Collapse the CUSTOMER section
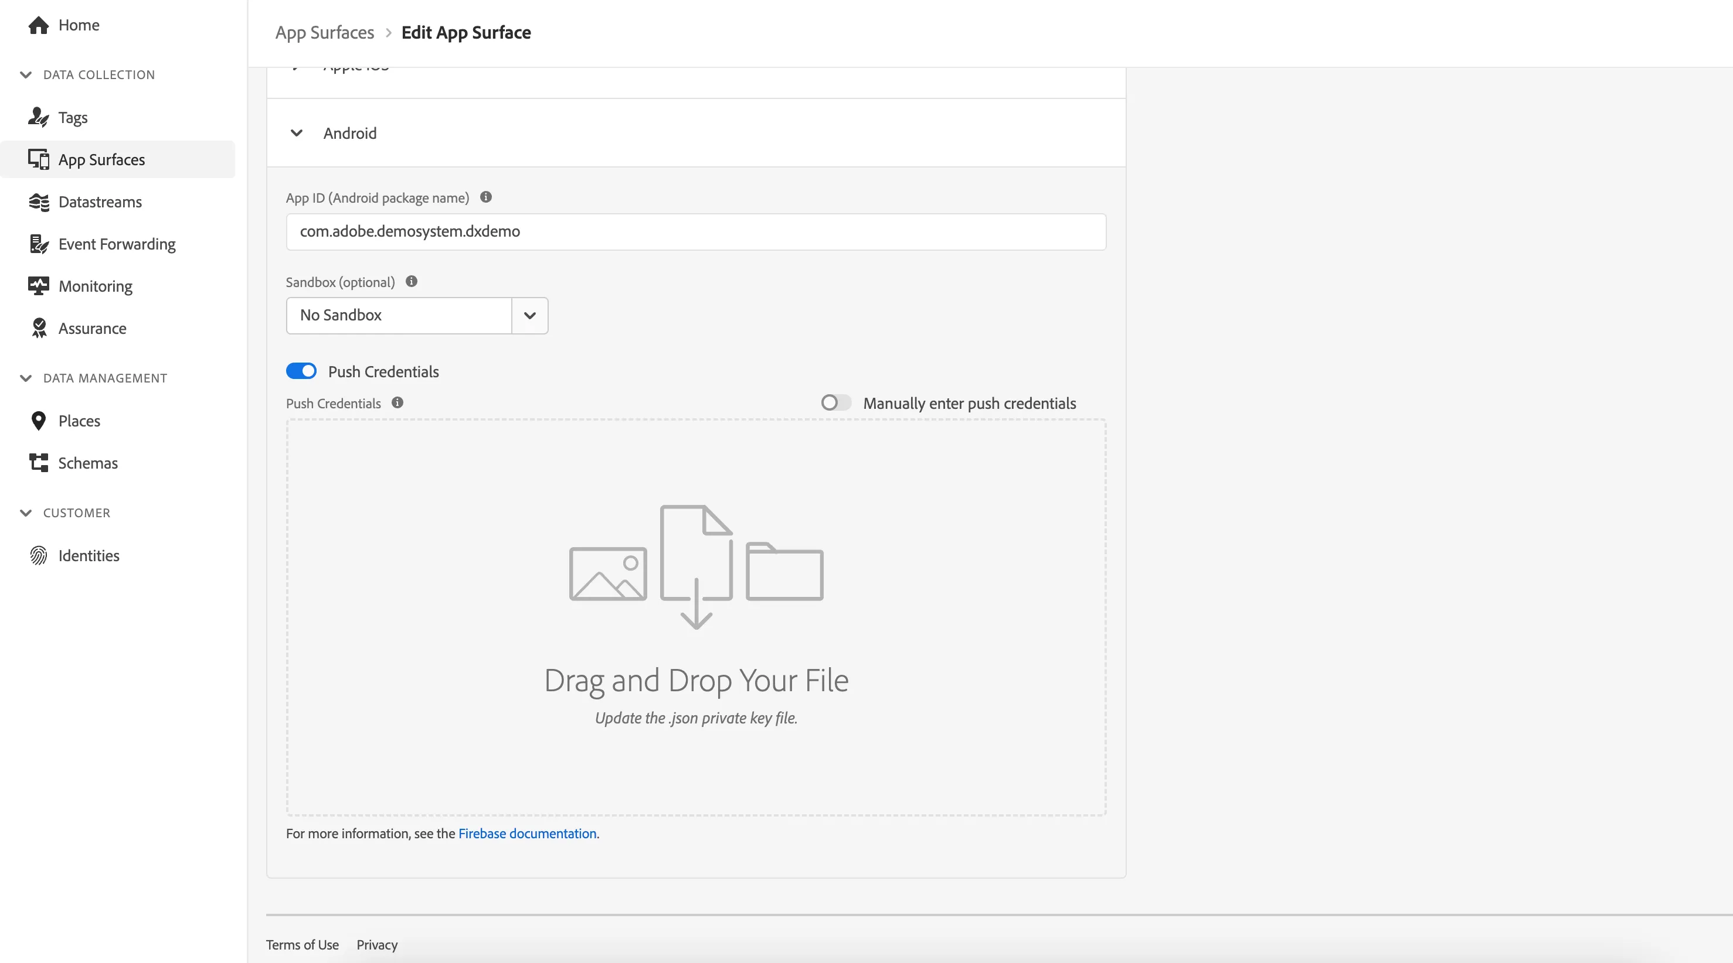 pos(26,513)
